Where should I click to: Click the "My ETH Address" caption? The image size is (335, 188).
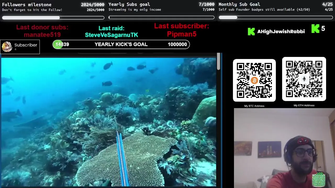click(x=304, y=105)
